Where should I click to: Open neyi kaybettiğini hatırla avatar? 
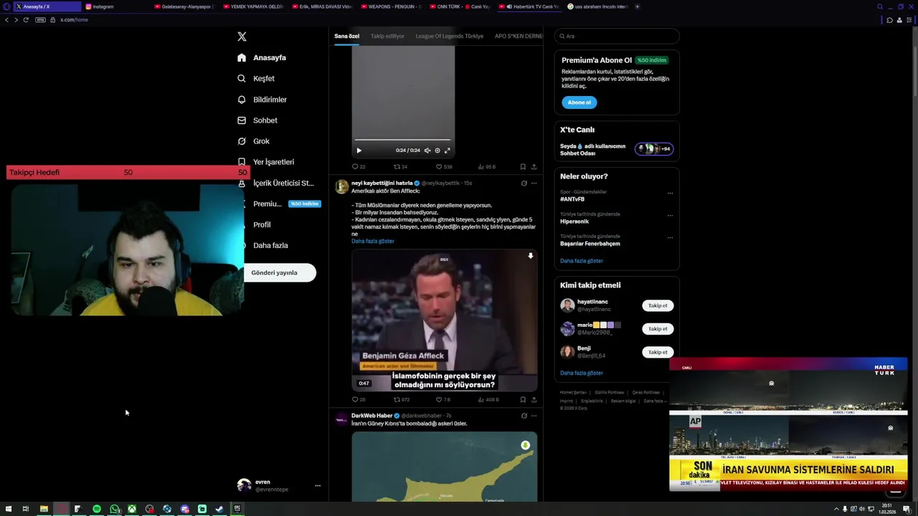click(342, 186)
